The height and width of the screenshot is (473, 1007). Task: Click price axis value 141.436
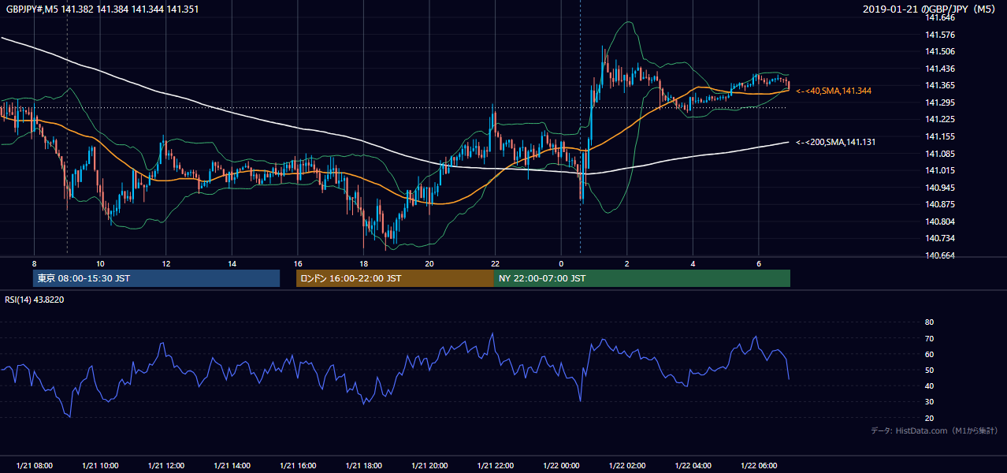point(940,69)
